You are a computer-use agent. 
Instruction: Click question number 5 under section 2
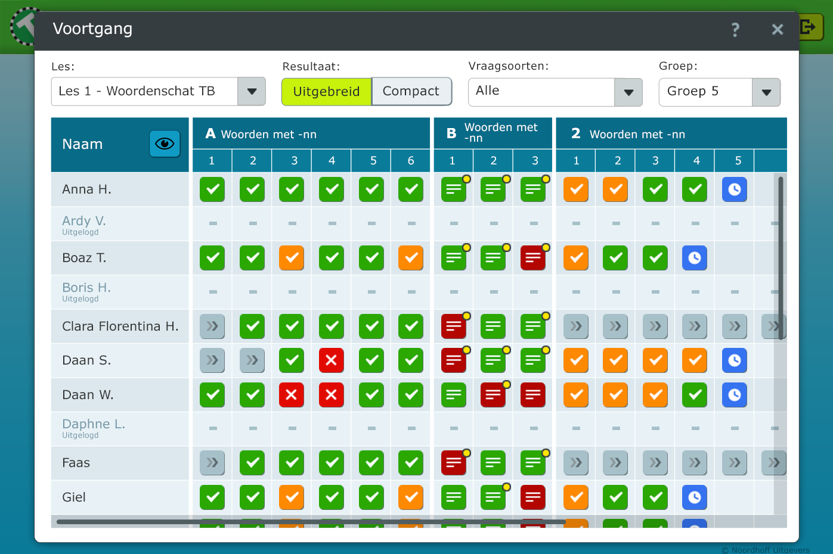point(735,161)
